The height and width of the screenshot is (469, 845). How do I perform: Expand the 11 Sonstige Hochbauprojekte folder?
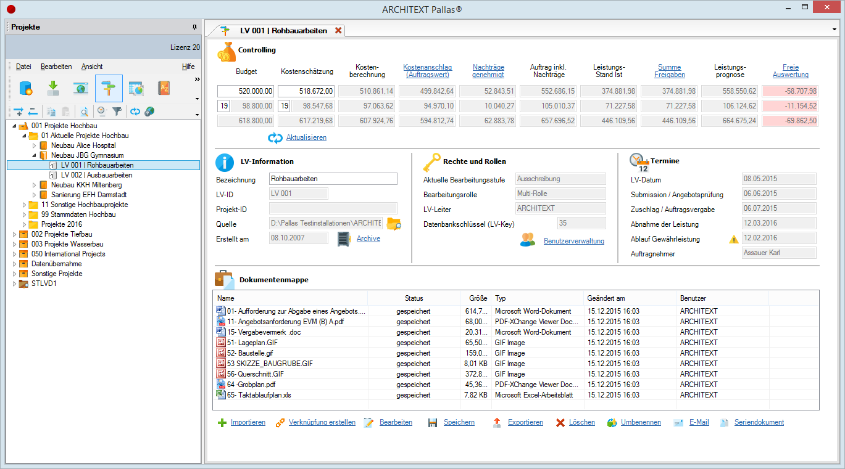point(25,205)
